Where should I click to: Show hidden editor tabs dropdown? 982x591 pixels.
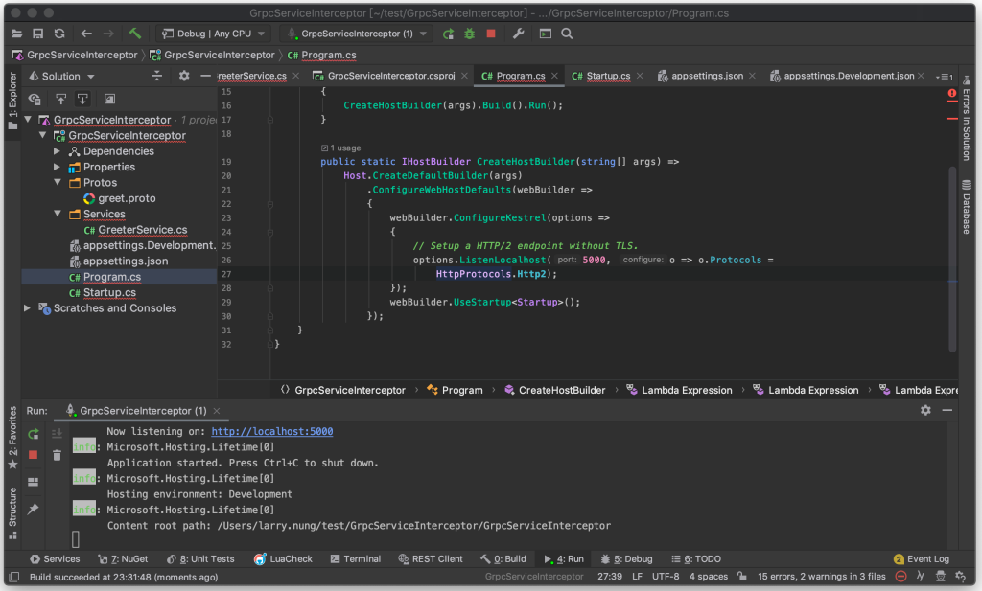coord(945,77)
